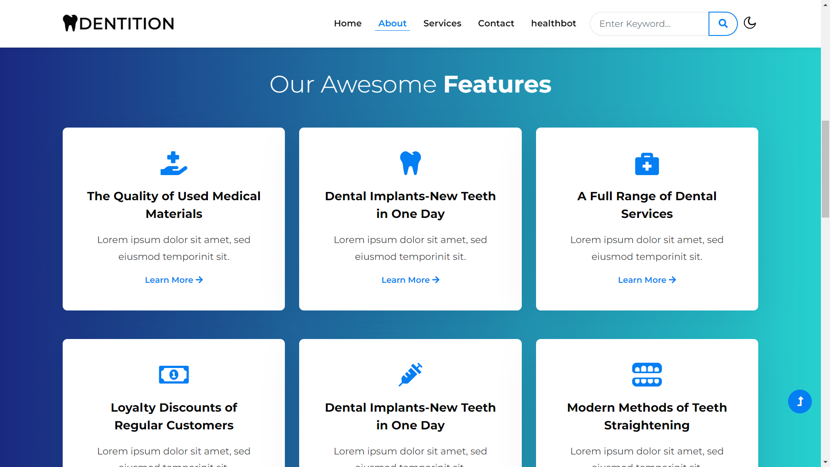Click Learn More under Quality of Used Medical Materials

tap(174, 280)
